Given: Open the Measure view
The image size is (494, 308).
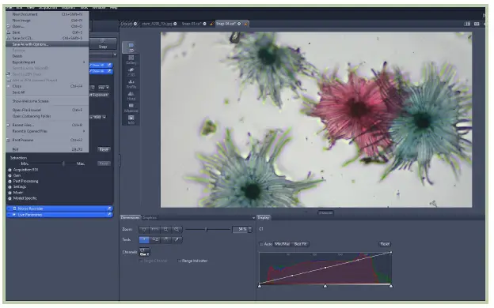Looking at the screenshot, I should [x=131, y=107].
